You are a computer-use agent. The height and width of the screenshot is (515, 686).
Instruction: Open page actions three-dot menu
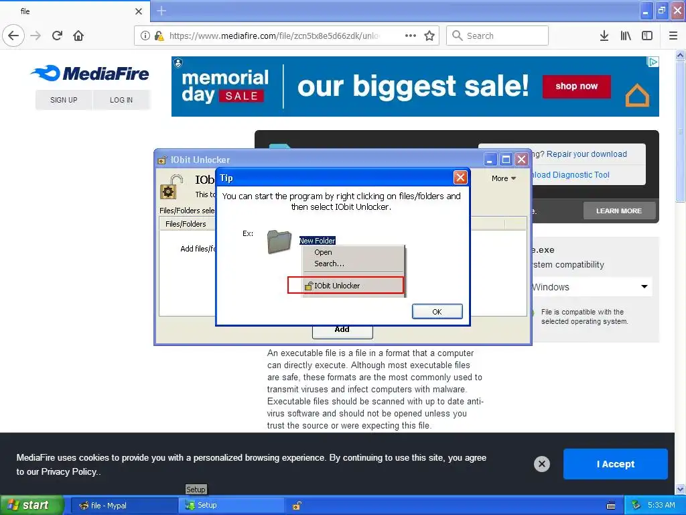(411, 36)
